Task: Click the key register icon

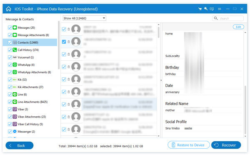Action: pyautogui.click(x=206, y=9)
